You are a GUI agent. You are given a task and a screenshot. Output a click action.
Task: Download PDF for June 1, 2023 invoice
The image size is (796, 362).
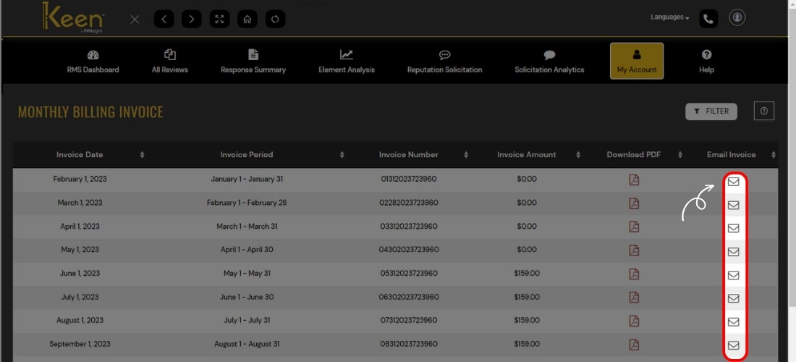pos(634,274)
